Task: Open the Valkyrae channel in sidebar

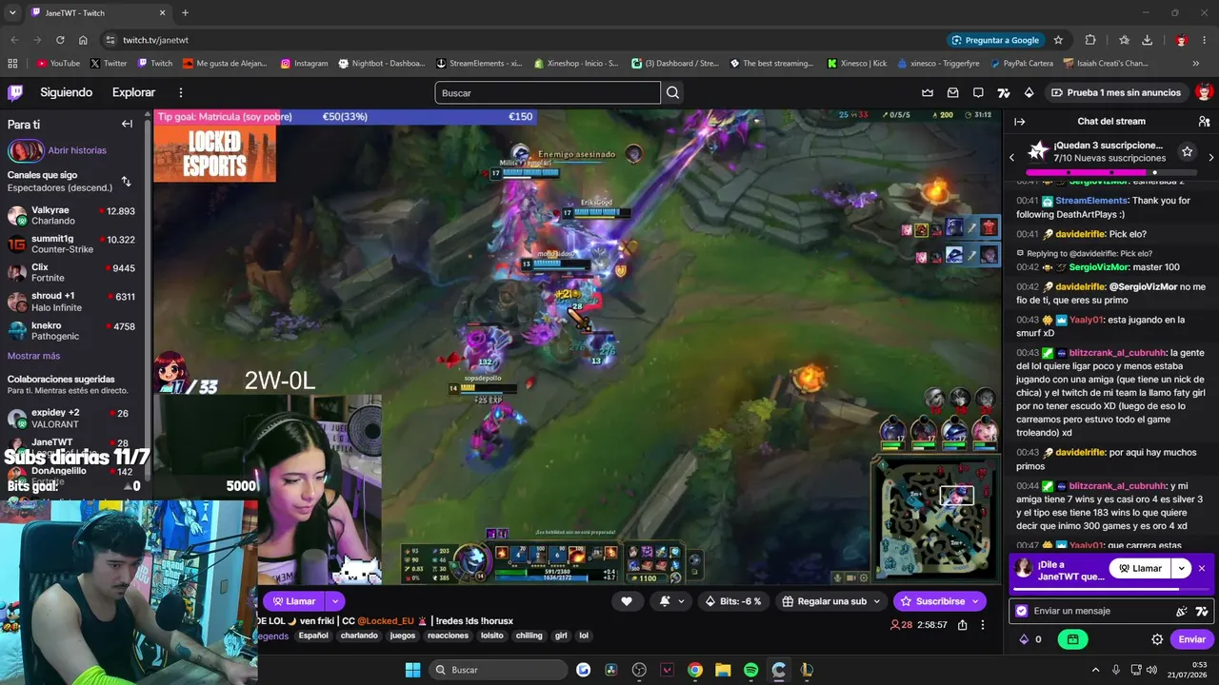Action: click(72, 215)
